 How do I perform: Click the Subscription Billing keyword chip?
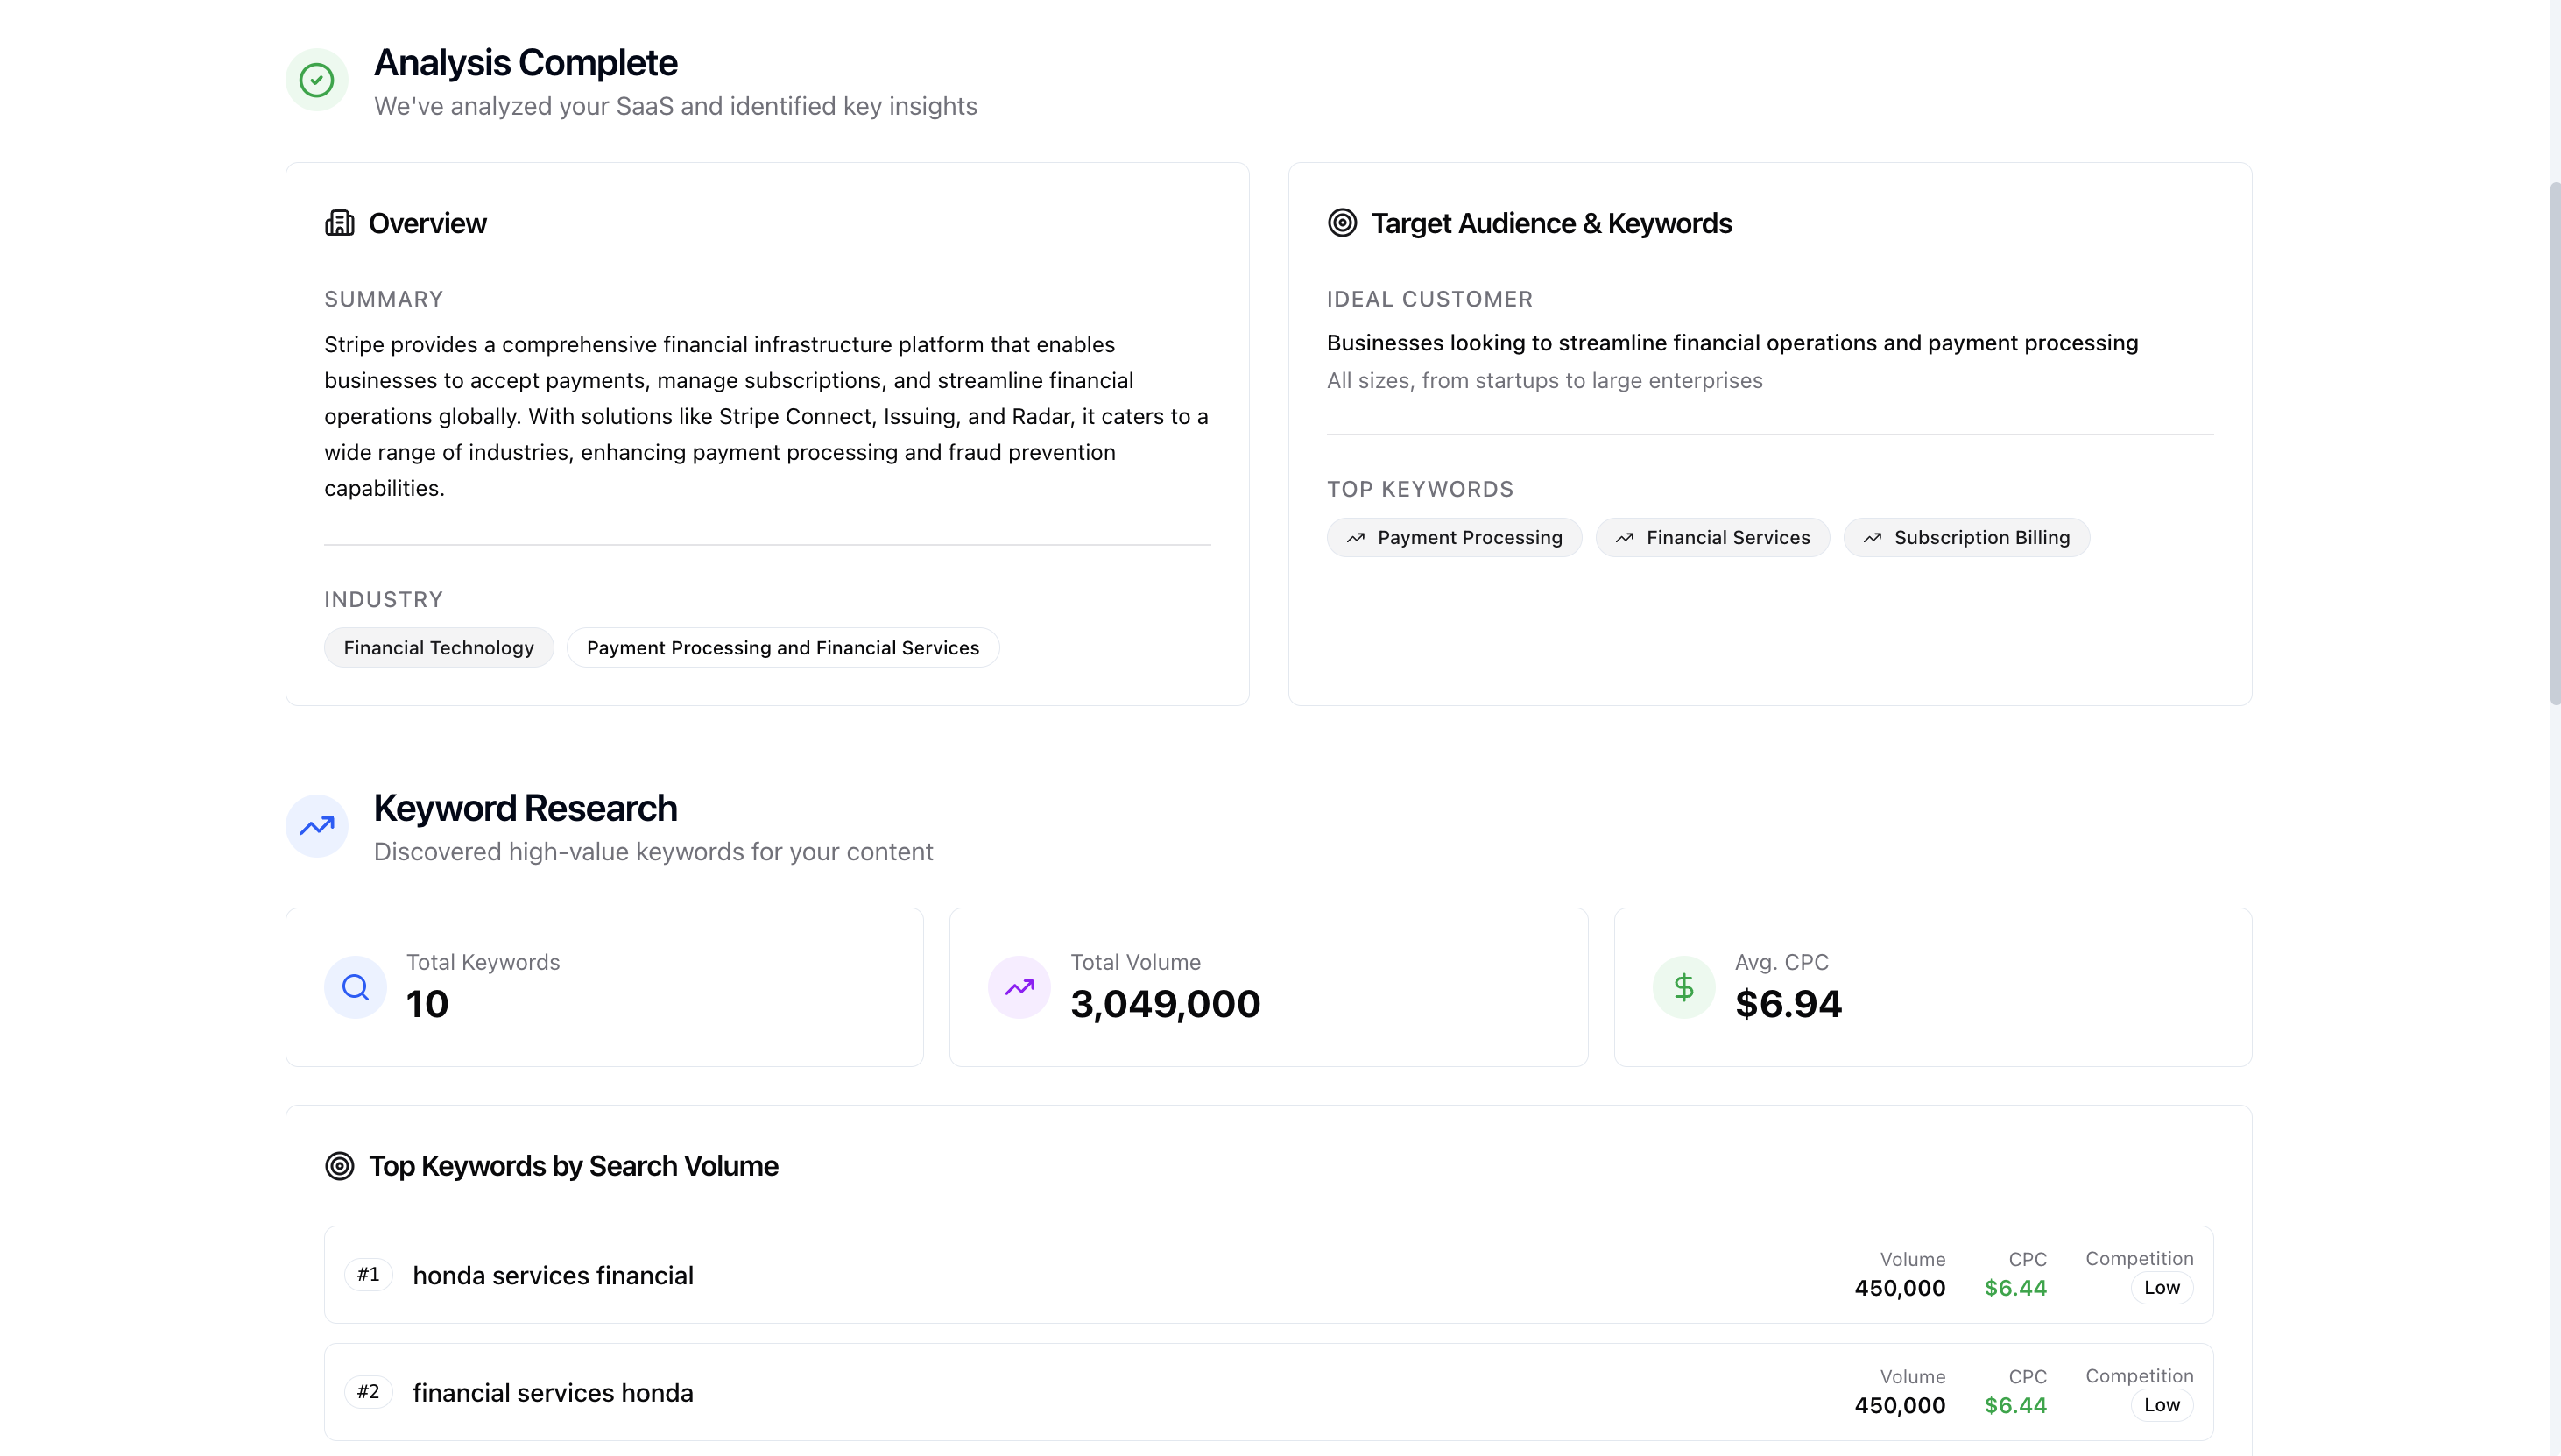click(1966, 537)
